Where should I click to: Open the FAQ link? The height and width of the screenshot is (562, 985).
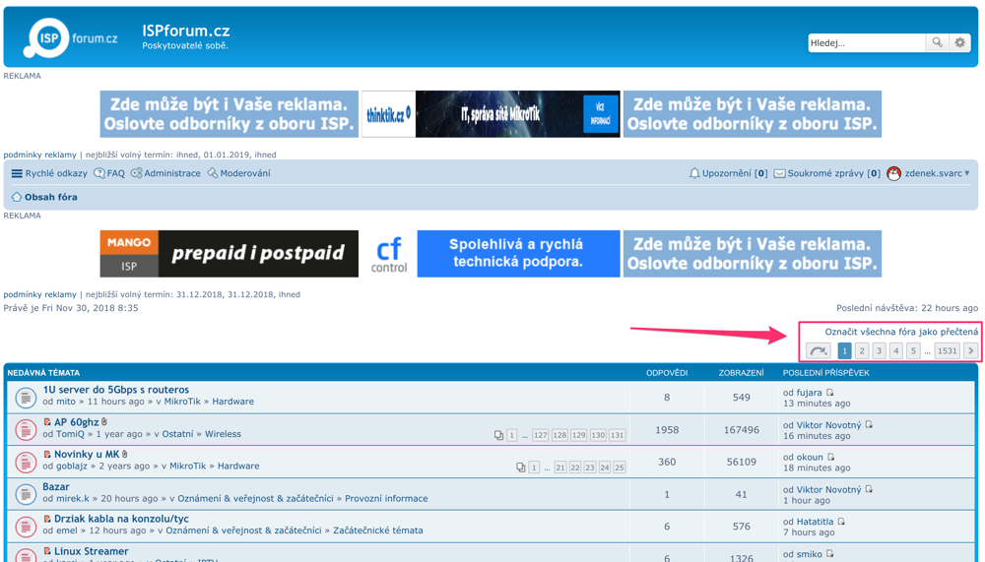point(109,173)
